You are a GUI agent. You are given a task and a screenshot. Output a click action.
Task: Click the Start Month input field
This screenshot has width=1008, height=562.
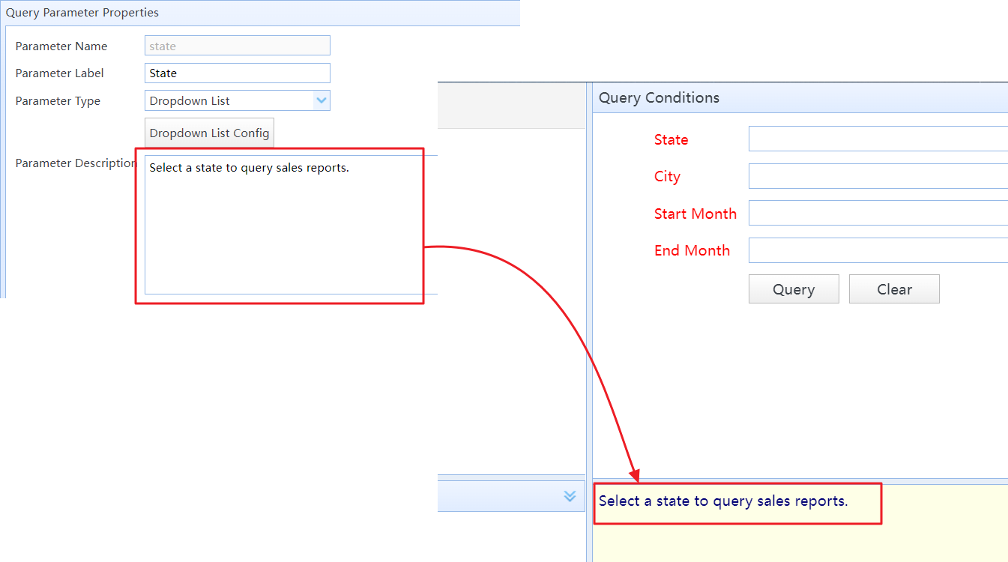pos(878,213)
